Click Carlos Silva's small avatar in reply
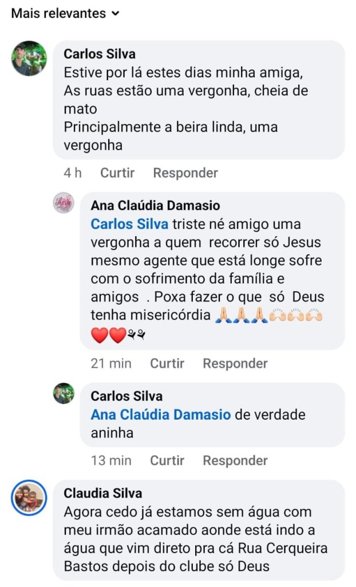The width and height of the screenshot is (356, 587). 64,393
